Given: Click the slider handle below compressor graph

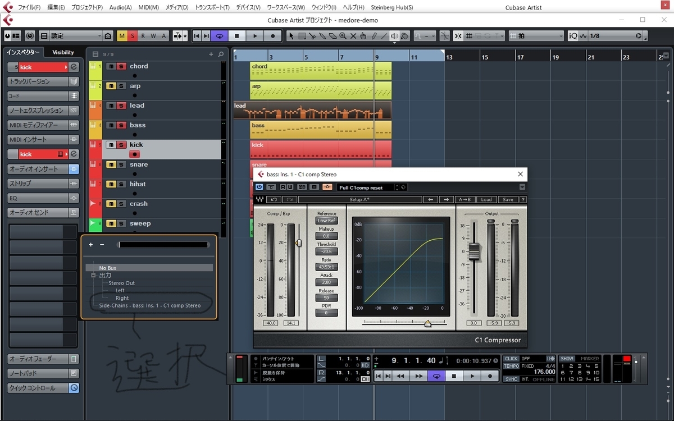Looking at the screenshot, I should [427, 323].
